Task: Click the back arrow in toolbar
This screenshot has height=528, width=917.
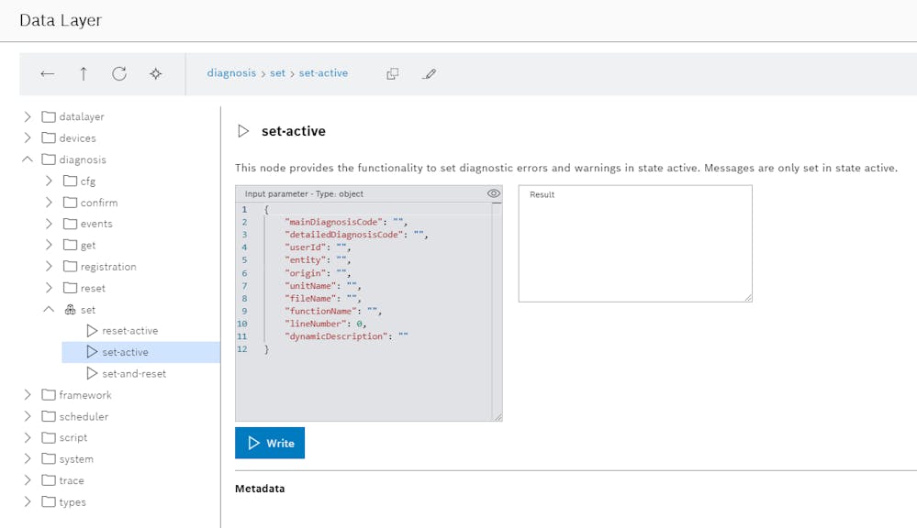Action: (x=48, y=73)
